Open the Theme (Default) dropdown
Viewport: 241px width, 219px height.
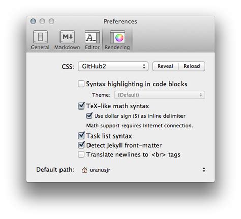pos(160,95)
